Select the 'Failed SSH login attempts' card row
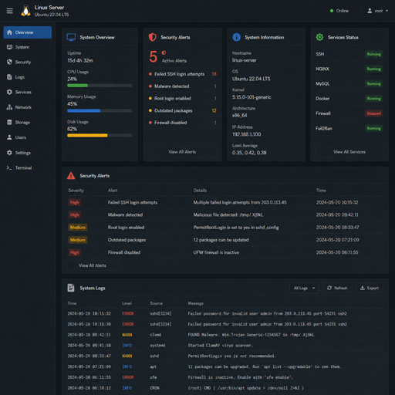The height and width of the screenshot is (395, 395). 182,74
